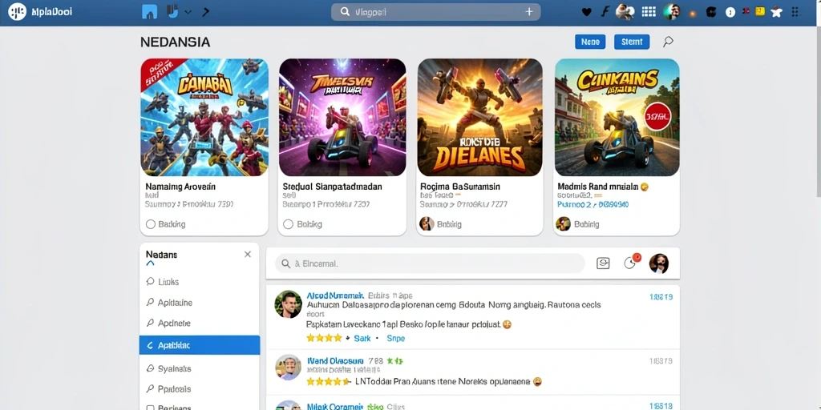Open the notification icon with red badge

tap(632, 262)
